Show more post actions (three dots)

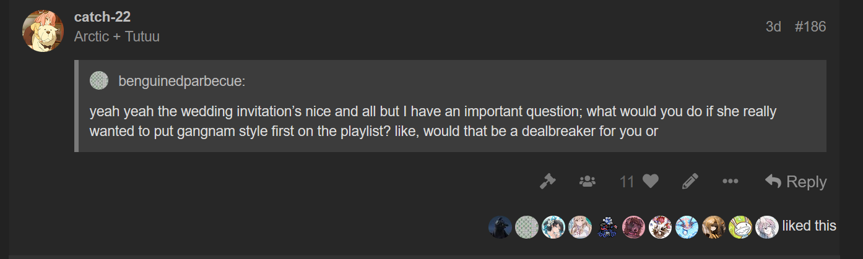click(730, 181)
